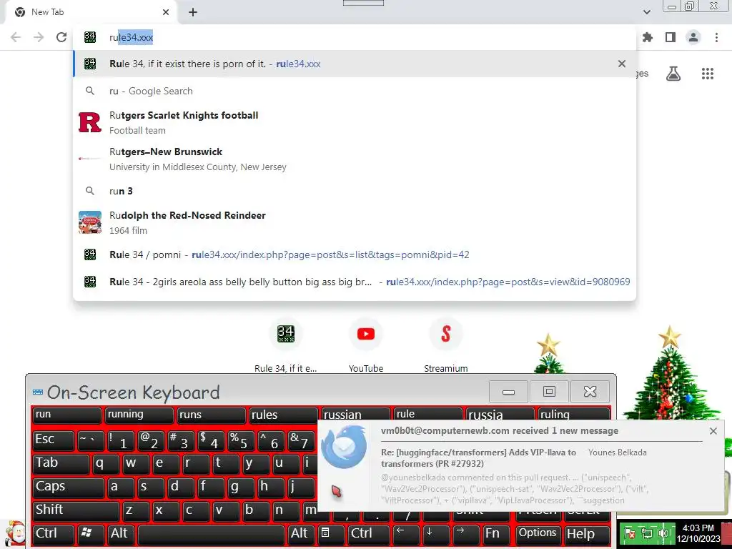The width and height of the screenshot is (732, 549).
Task: Click the Thunderbird envelope icon in notification
Action: [344, 446]
